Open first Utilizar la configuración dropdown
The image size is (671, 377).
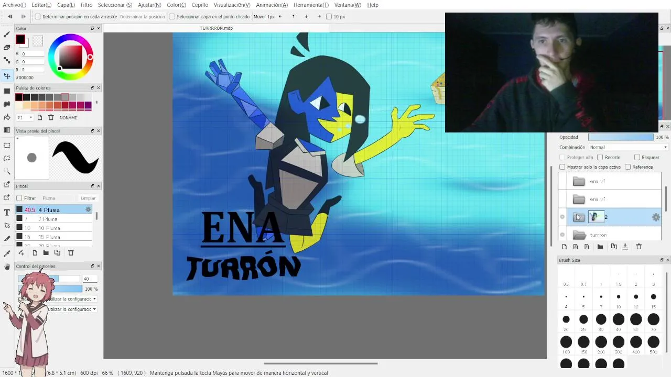[72, 299]
